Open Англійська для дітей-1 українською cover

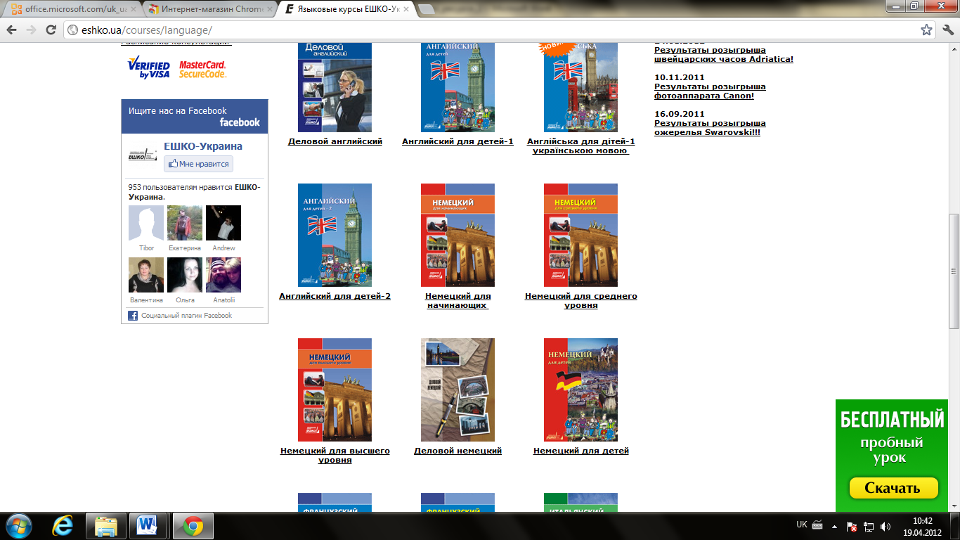[x=580, y=87]
